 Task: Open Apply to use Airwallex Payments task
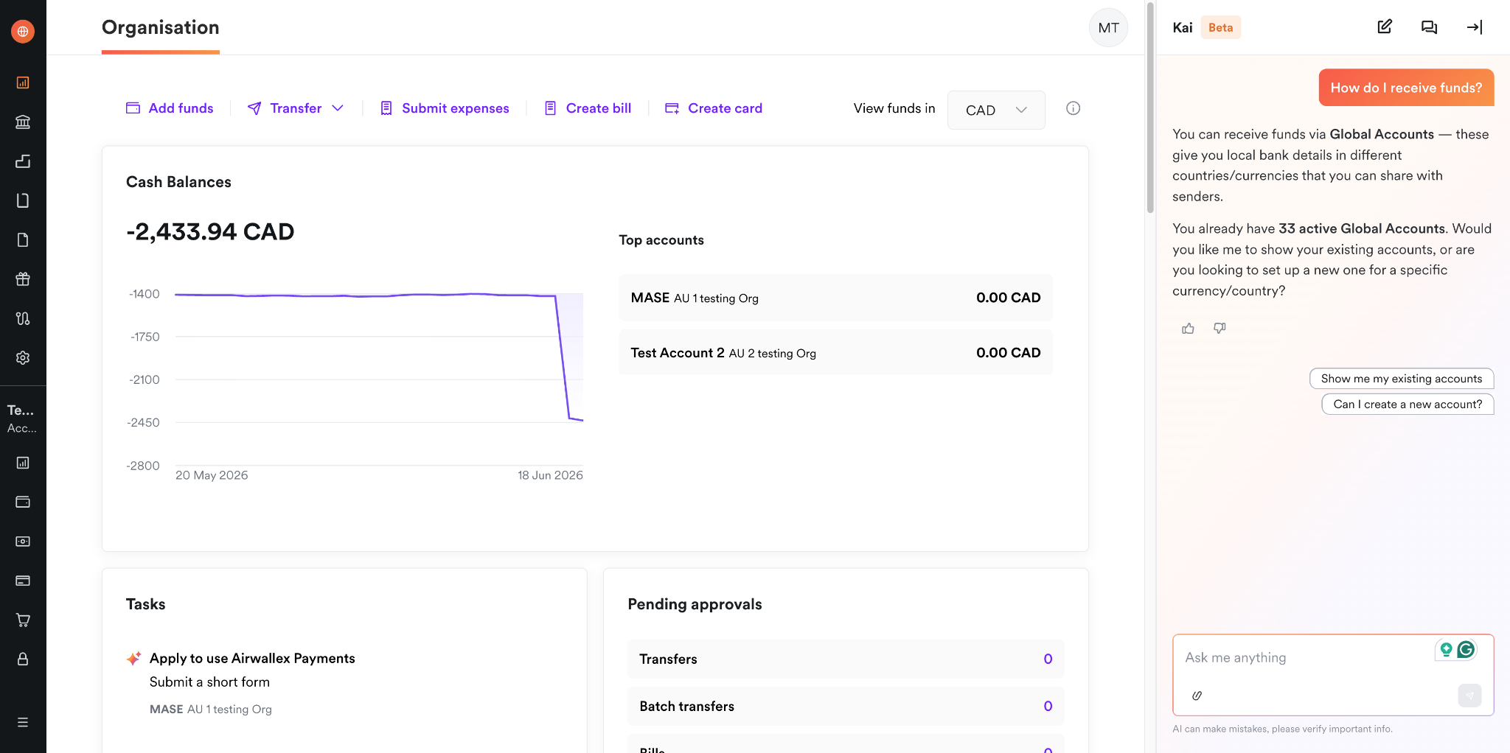[252, 658]
